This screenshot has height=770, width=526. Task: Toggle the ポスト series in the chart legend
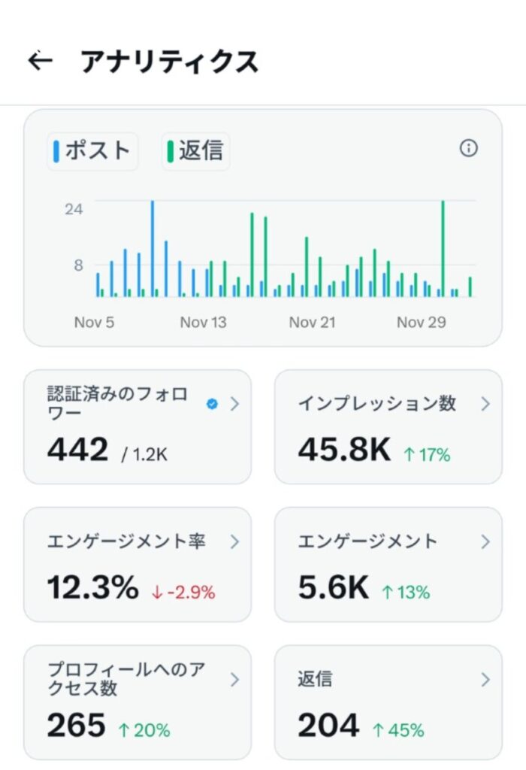click(x=92, y=150)
